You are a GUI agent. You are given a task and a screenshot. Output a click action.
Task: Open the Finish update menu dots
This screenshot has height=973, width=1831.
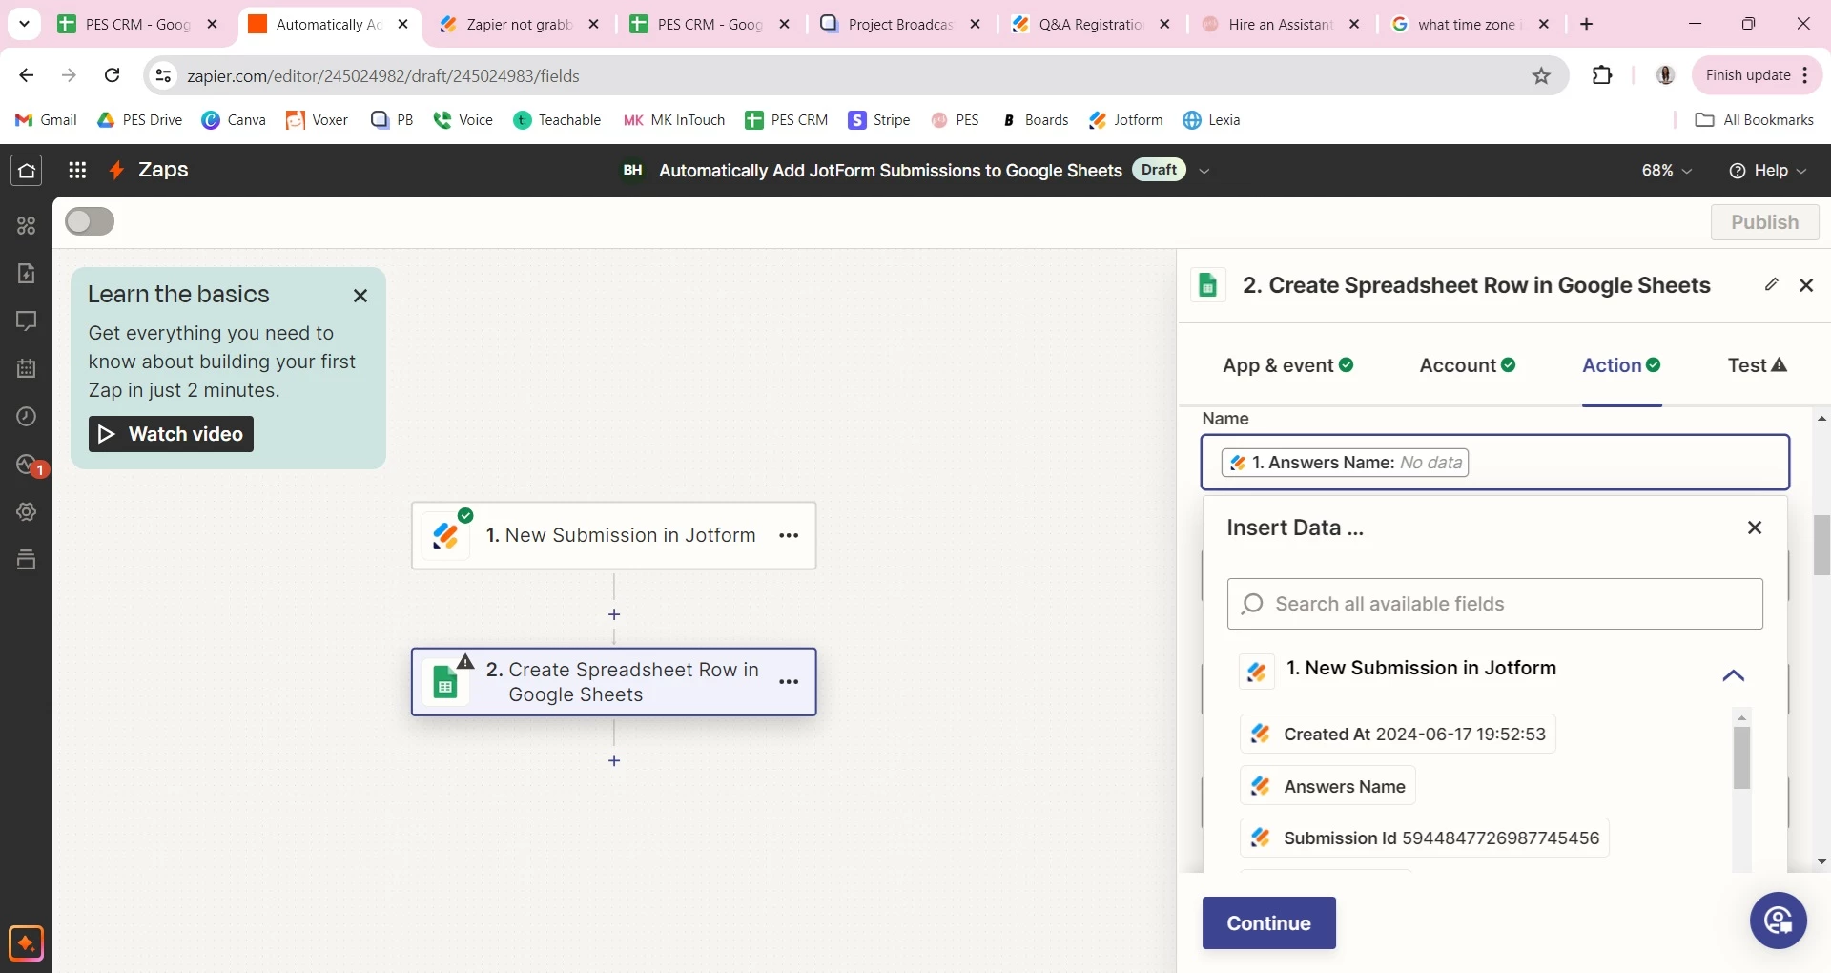point(1805,75)
